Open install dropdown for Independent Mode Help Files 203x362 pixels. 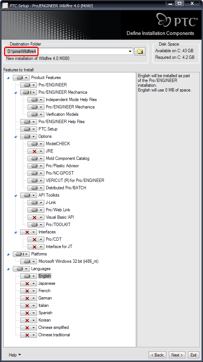pyautogui.click(x=41, y=100)
